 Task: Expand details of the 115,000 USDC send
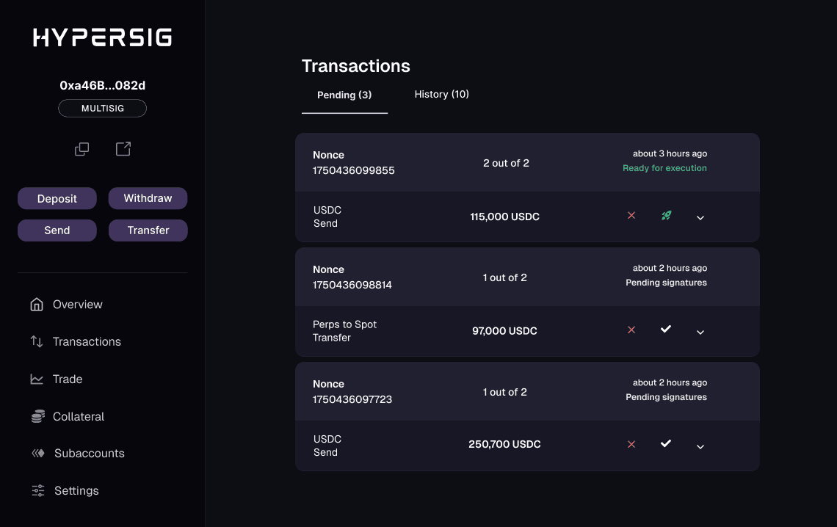pos(700,217)
